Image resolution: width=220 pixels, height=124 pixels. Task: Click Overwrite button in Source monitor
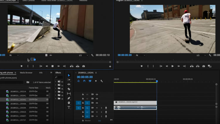pyautogui.click(x=78, y=66)
